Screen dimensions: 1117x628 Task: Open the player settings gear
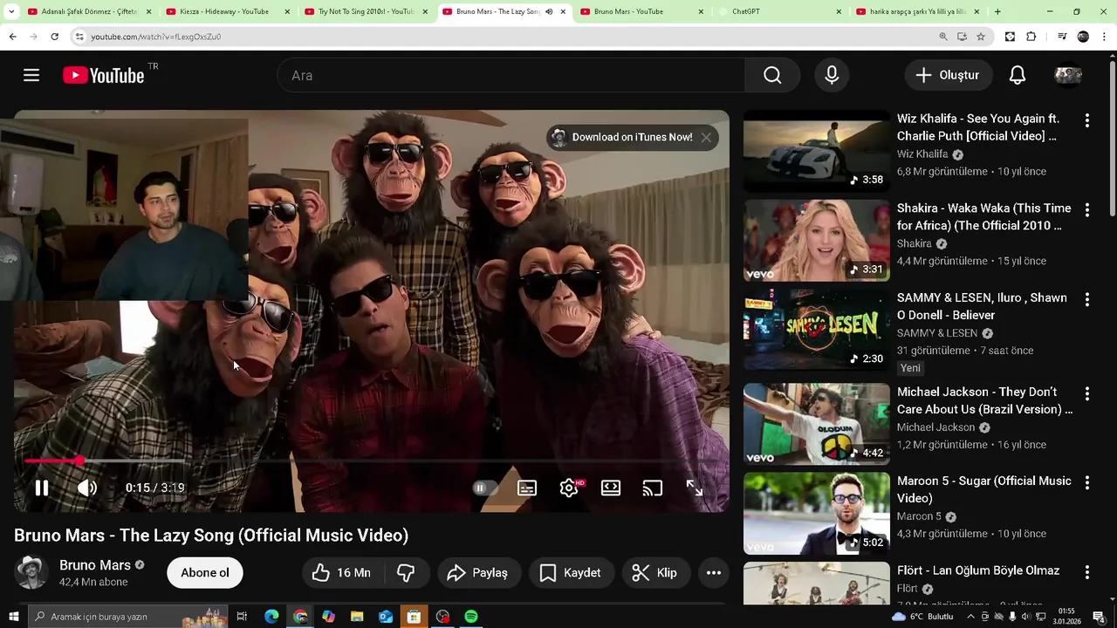pos(569,488)
